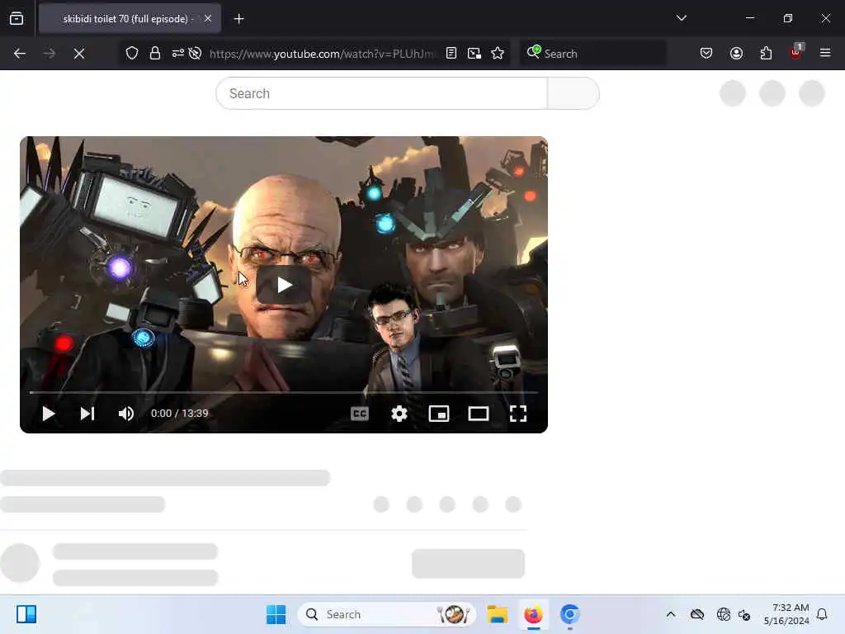This screenshot has height=634, width=845.
Task: Open the clock showing 7:32 AM
Action: pyautogui.click(x=786, y=614)
